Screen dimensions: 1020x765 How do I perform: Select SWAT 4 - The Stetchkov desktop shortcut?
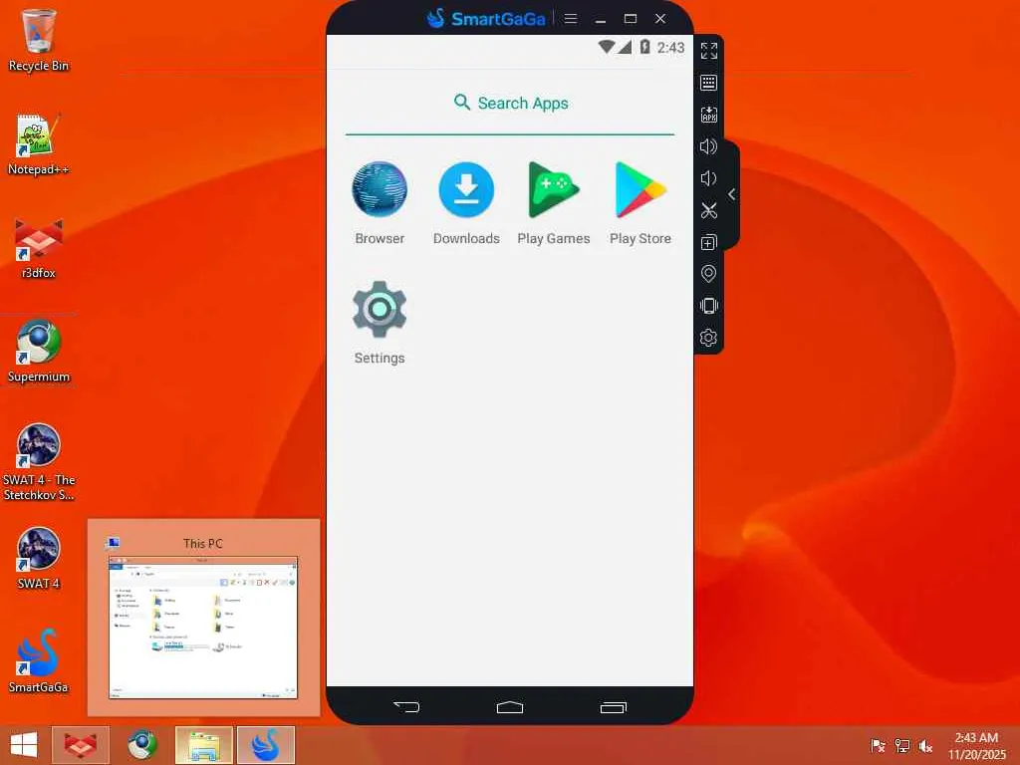[x=39, y=462]
